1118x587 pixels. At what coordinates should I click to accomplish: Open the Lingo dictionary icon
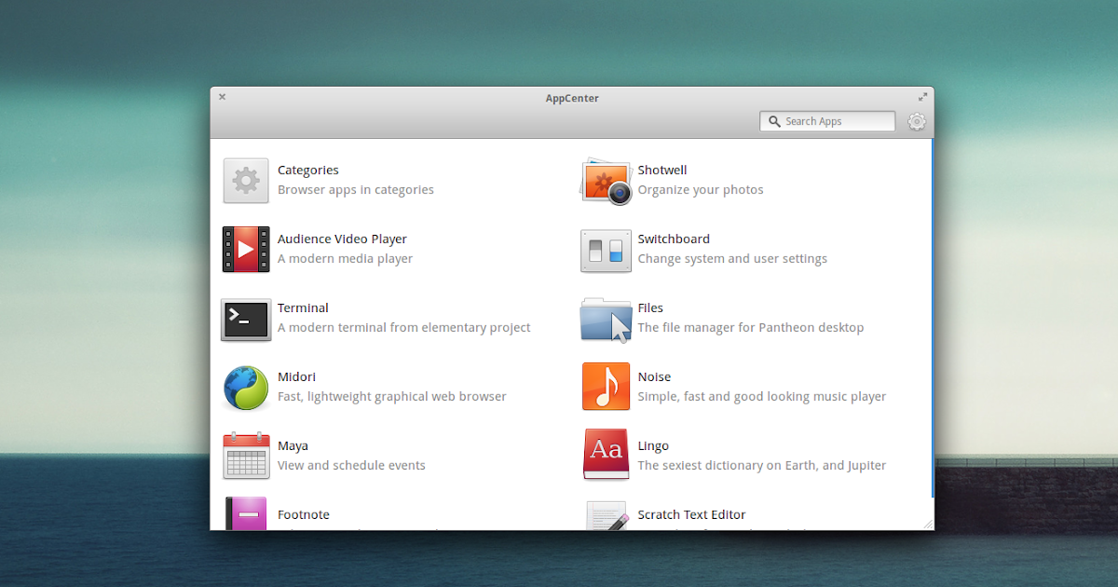606,456
